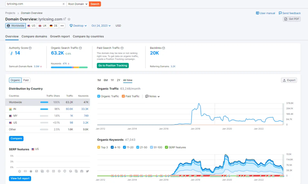
Task: Toggle the 11-20 keywords checkbox
Action: coord(124,147)
